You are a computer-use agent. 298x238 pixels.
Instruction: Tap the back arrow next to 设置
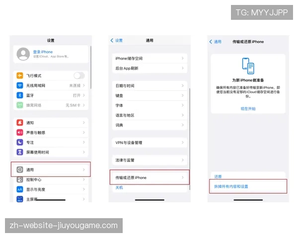tap(112, 41)
